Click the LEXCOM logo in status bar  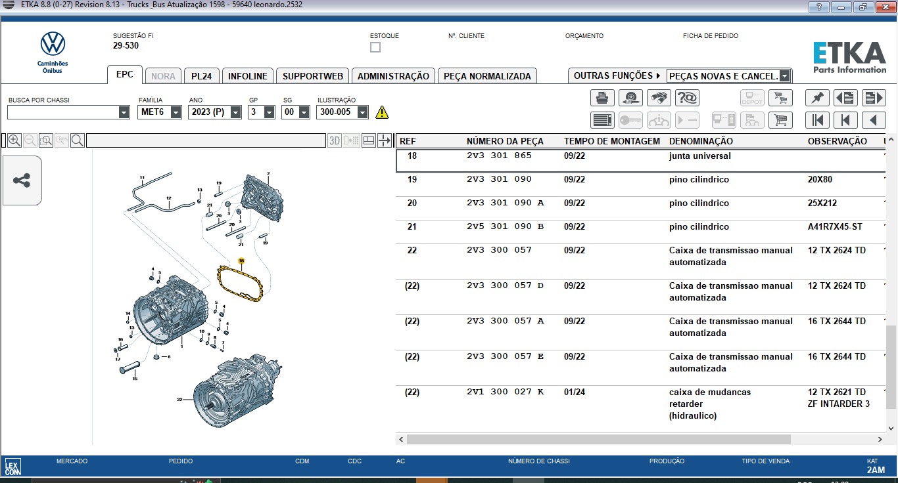point(12,468)
